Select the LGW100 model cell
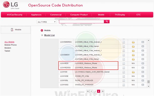This screenshot has height=96, width=154. click(x=66, y=72)
